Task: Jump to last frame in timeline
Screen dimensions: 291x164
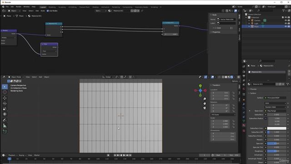Action: (130, 155)
